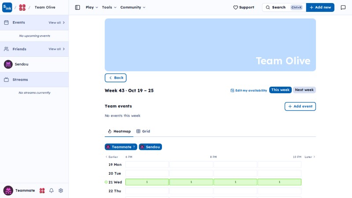Click Sendou friend avatar
352x198 pixels.
click(8, 64)
